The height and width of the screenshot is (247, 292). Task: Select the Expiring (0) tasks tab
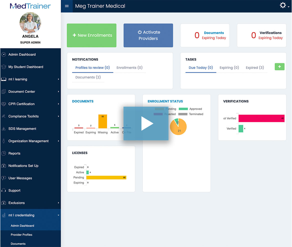(229, 68)
